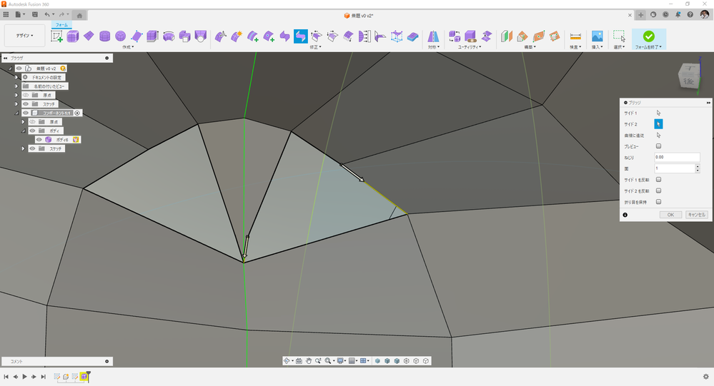Click the highlighted Bridge tool icon
Screen dimensions: 714x386
click(x=300, y=36)
